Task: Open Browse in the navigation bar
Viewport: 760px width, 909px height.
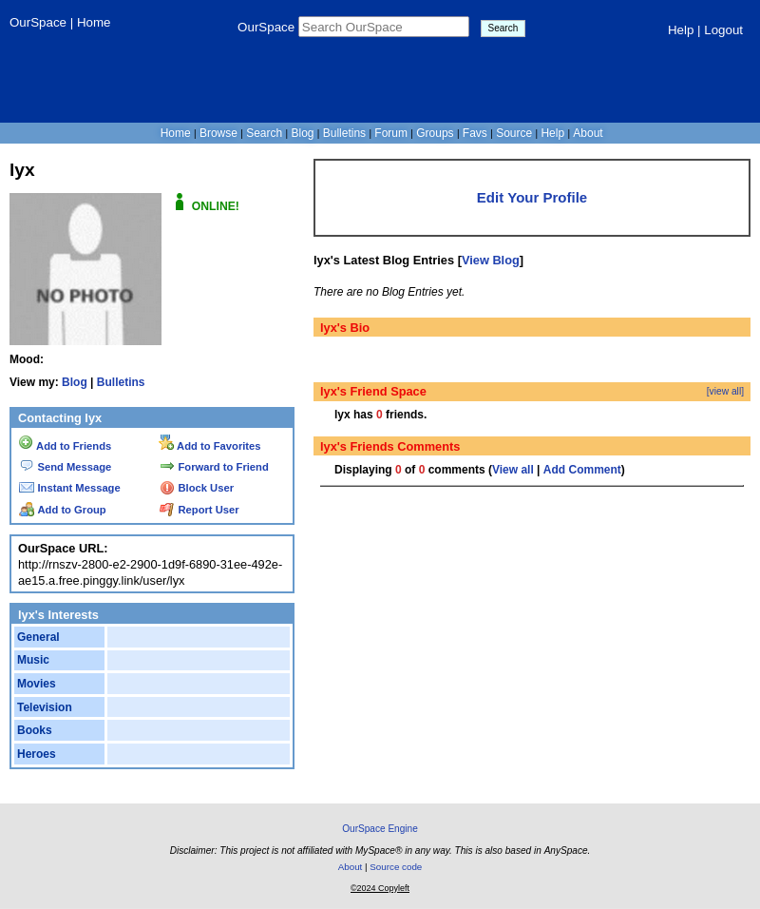Action: click(218, 133)
